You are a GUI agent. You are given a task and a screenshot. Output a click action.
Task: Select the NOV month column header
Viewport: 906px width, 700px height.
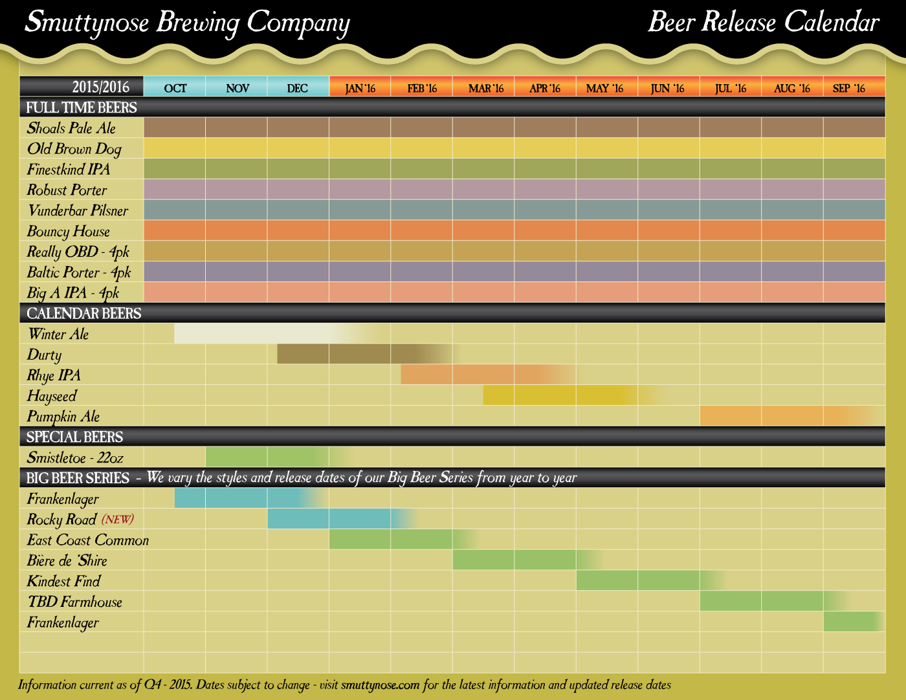[x=237, y=87]
